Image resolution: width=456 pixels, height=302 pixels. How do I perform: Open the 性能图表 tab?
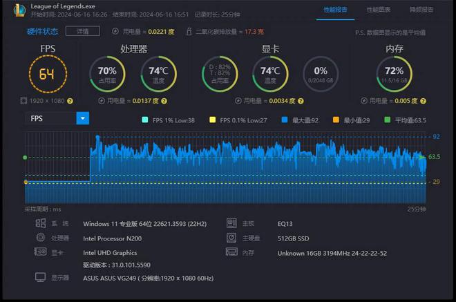[x=378, y=10]
